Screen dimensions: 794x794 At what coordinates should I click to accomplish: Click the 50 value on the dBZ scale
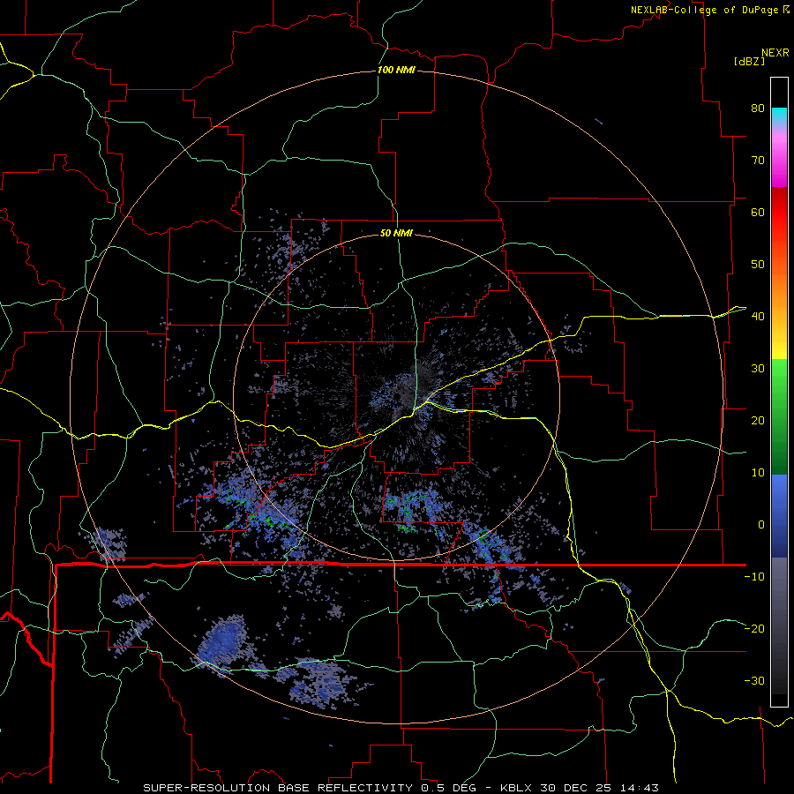[x=758, y=265]
